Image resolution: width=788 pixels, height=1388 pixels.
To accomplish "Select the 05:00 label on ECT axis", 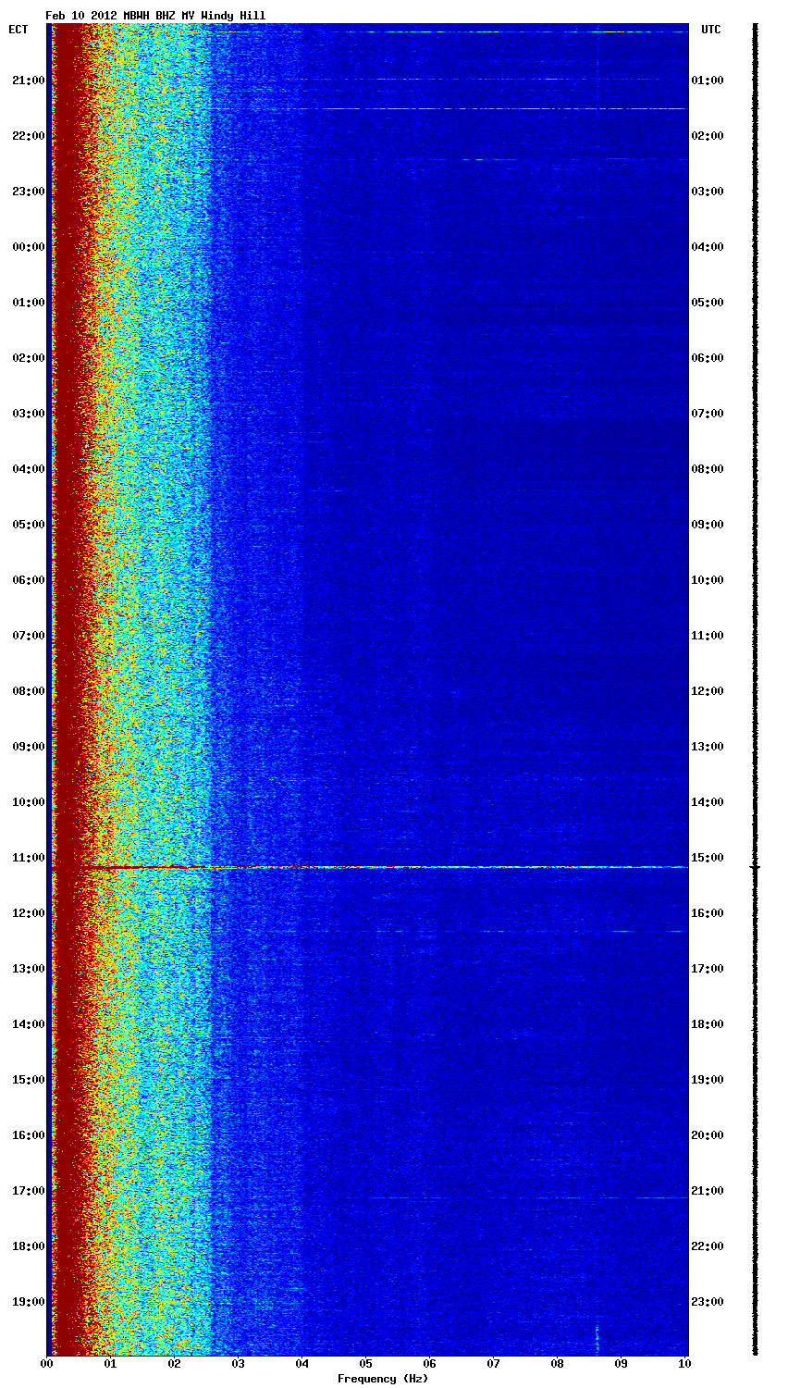I will [28, 525].
